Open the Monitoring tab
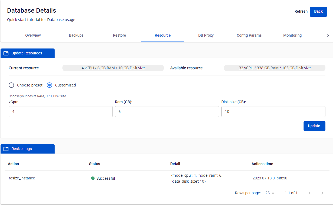This screenshot has height=205, width=333. [x=292, y=35]
